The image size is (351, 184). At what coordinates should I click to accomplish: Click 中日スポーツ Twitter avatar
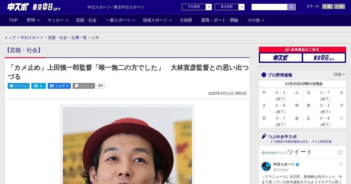tap(266, 166)
